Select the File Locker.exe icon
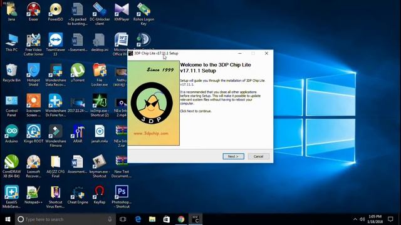401x225 pixels. pyautogui.click(x=100, y=75)
